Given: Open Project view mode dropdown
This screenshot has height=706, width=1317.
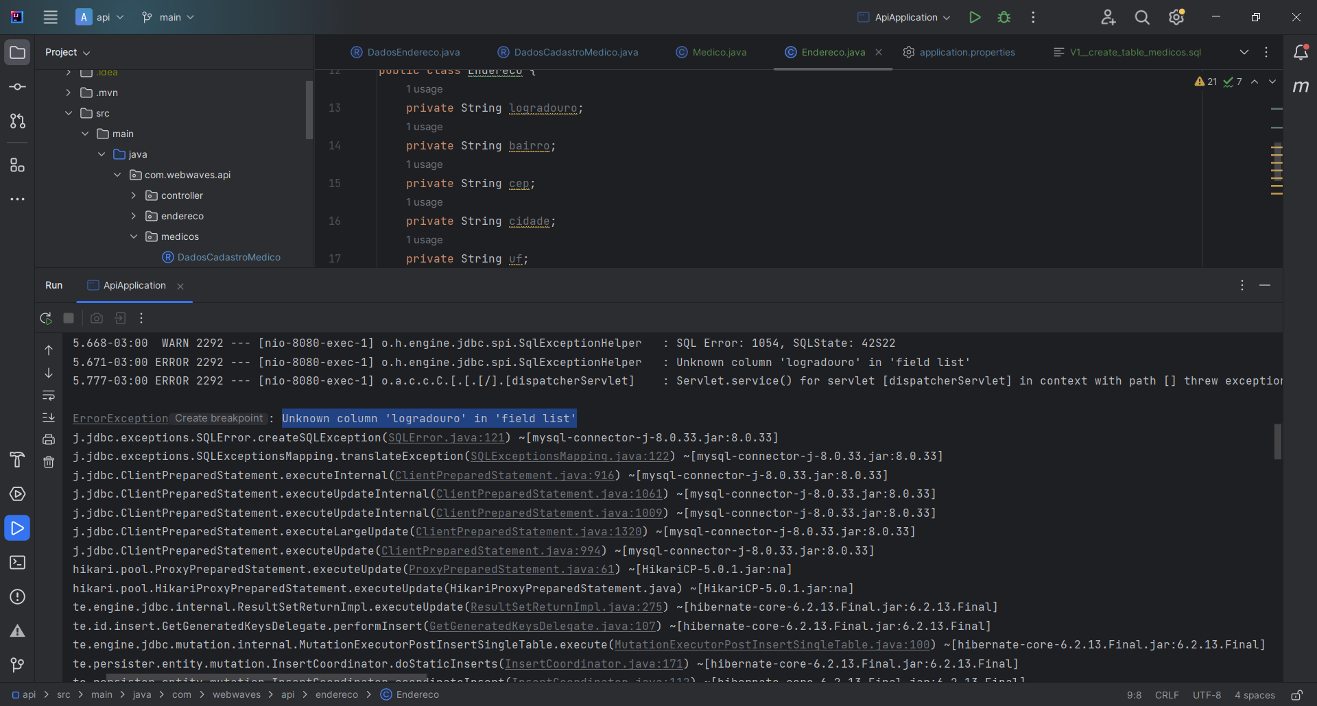Looking at the screenshot, I should [x=67, y=52].
